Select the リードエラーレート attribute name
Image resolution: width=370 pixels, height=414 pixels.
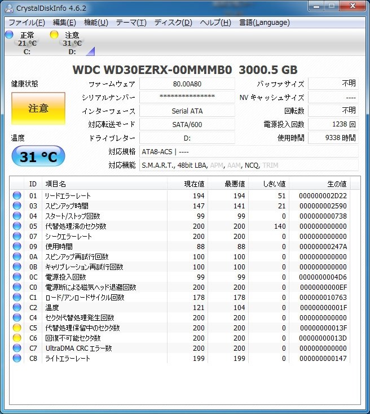point(68,195)
